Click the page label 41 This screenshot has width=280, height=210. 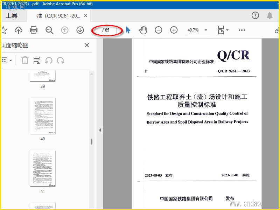(x=43, y=191)
